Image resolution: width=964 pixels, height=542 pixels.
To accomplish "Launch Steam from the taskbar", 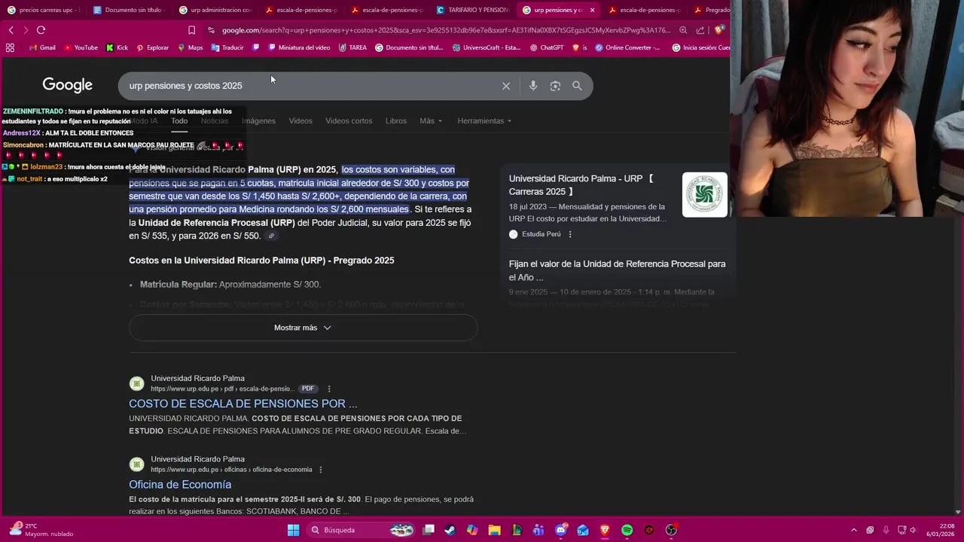I will (450, 530).
